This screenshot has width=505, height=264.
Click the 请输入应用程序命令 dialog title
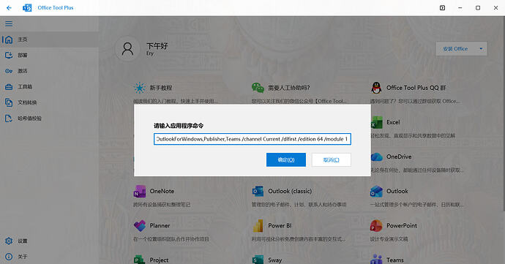point(179,126)
